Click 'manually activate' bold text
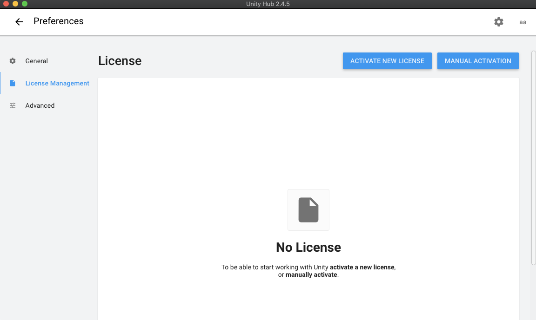The width and height of the screenshot is (536, 320). [x=311, y=274]
